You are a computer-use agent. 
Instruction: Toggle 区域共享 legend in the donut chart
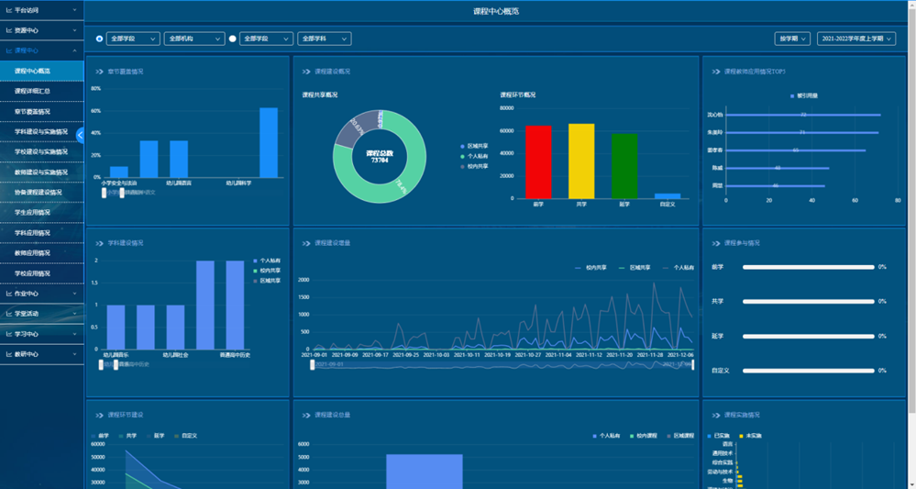474,146
